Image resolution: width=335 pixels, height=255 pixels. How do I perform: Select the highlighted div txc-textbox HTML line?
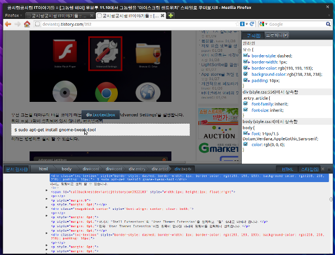[189, 178]
